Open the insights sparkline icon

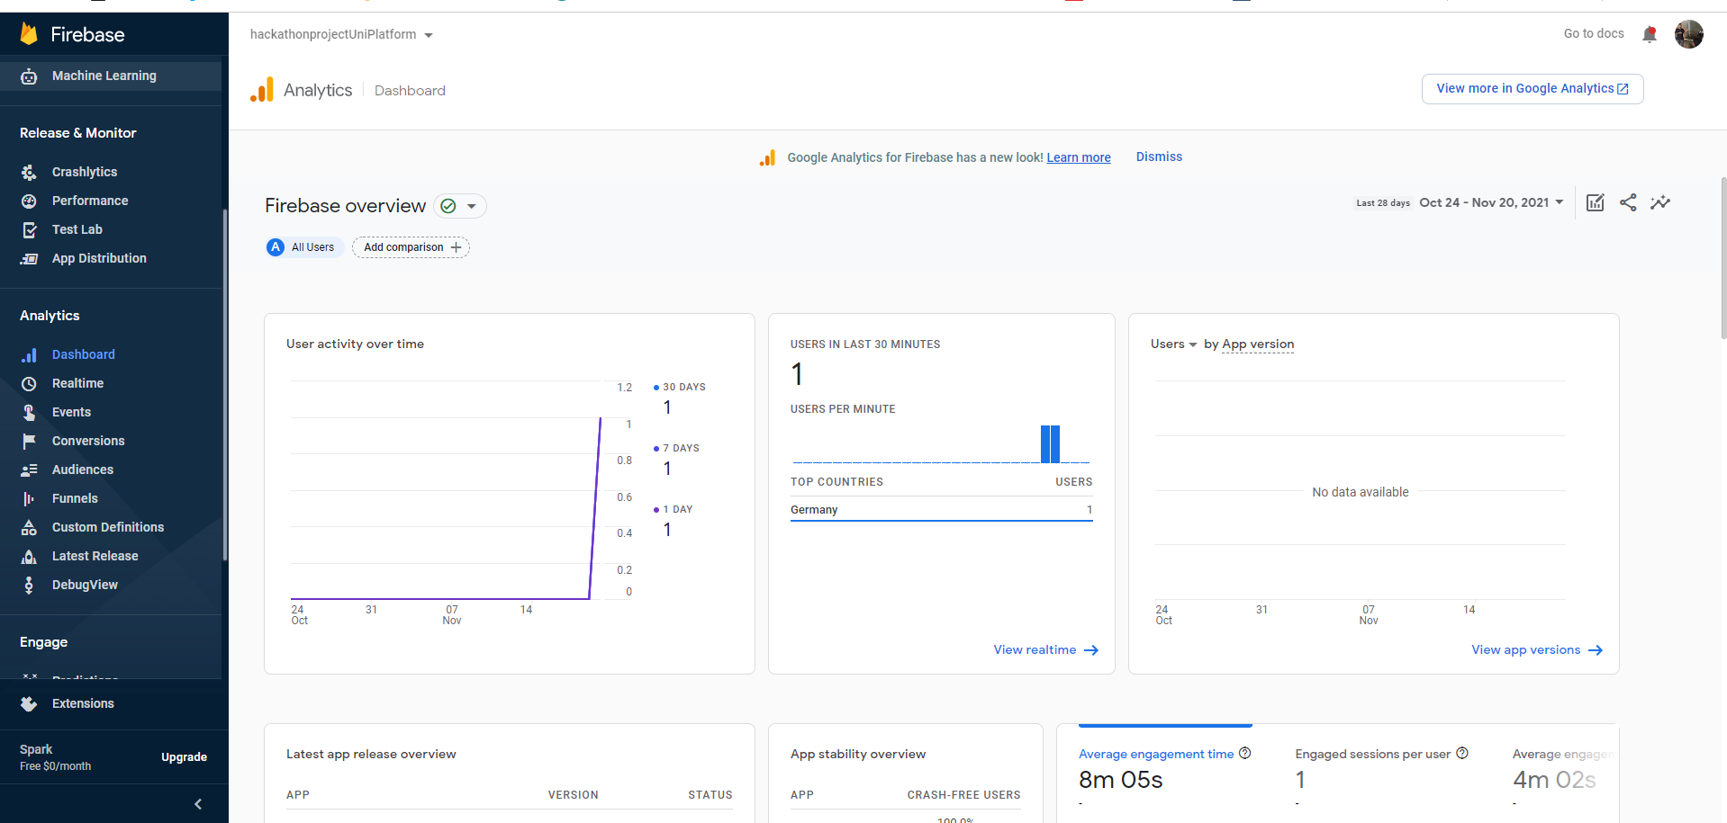coord(1660,202)
